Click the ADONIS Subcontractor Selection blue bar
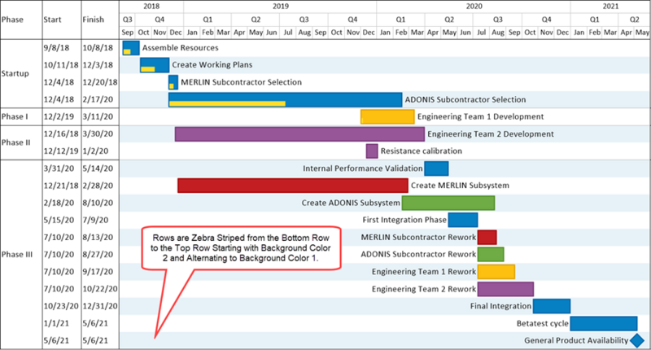 coord(286,99)
